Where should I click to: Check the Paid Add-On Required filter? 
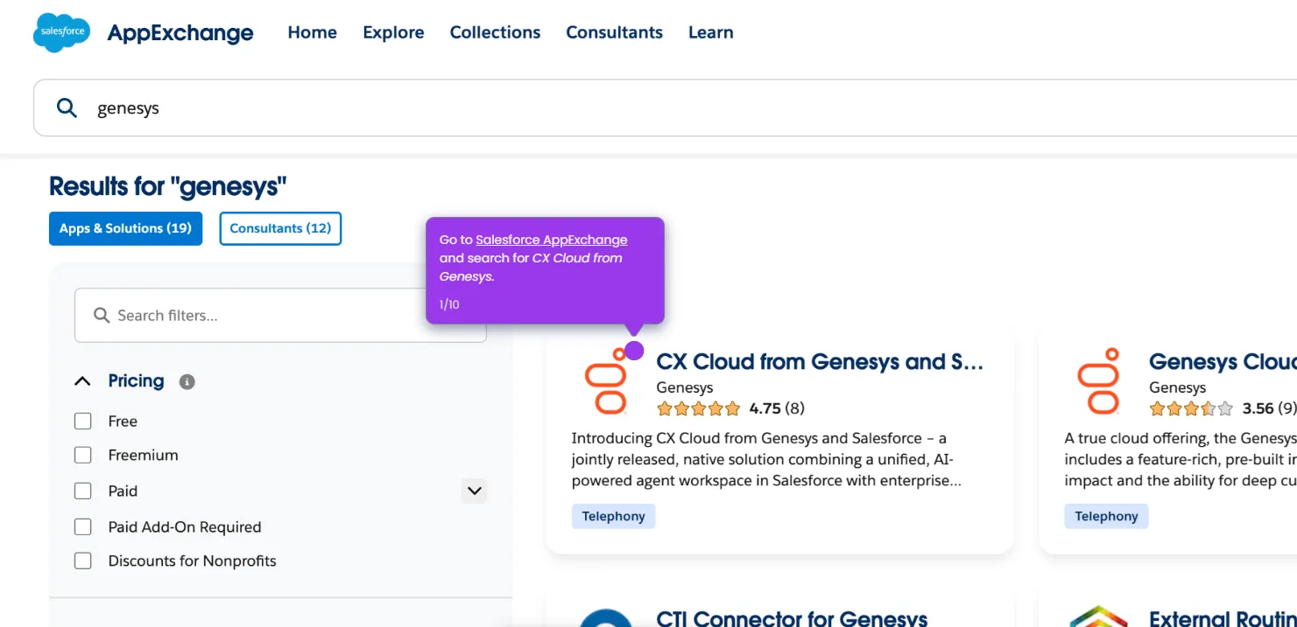click(83, 527)
